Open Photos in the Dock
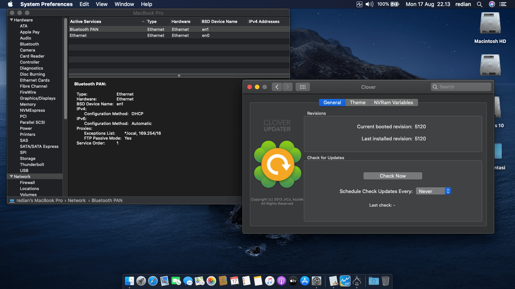Image resolution: width=515 pixels, height=289 pixels. [211, 281]
